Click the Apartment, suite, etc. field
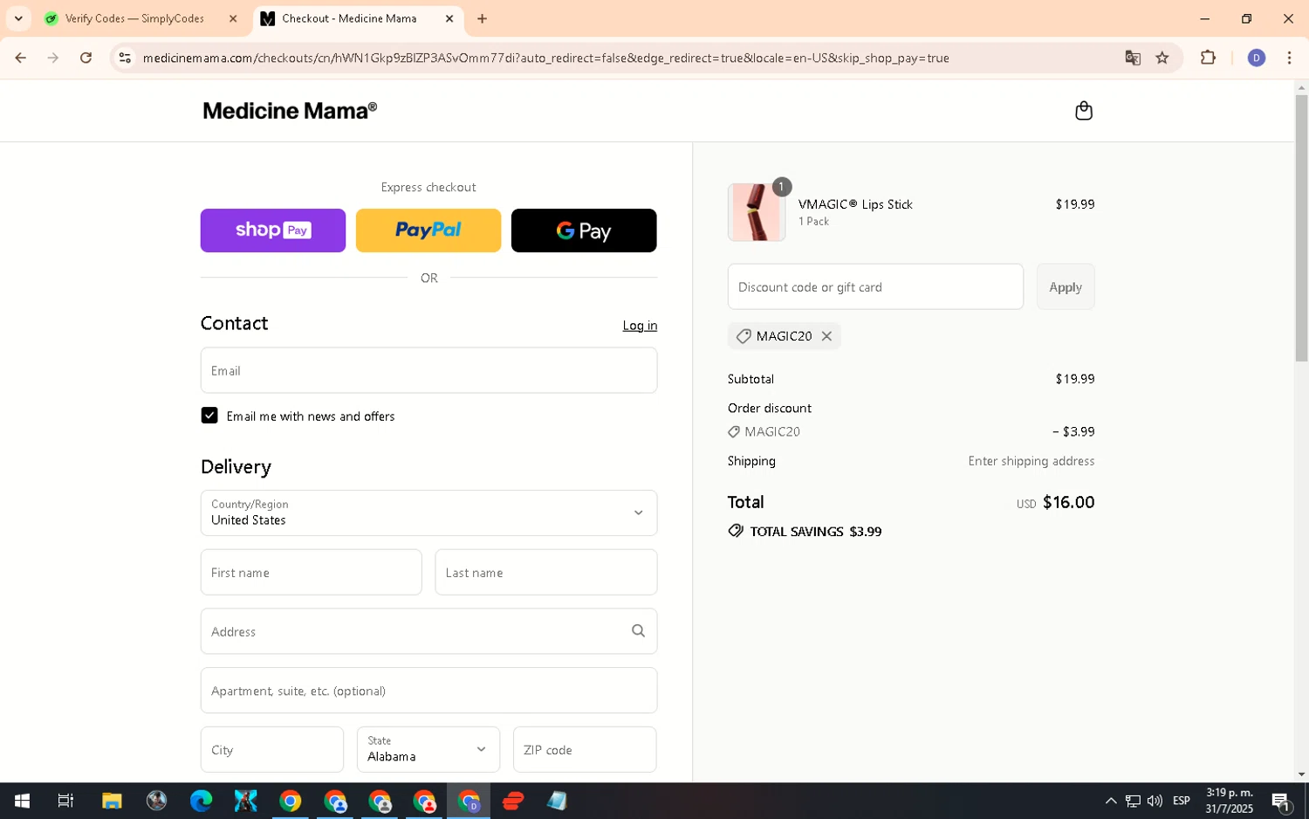The width and height of the screenshot is (1309, 819). pos(428,691)
